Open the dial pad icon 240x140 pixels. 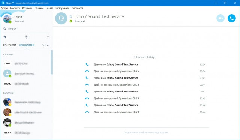(26, 37)
